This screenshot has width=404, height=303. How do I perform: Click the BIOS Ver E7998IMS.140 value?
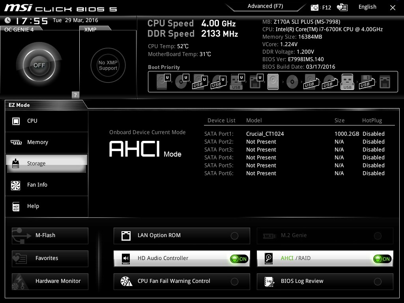click(x=306, y=59)
